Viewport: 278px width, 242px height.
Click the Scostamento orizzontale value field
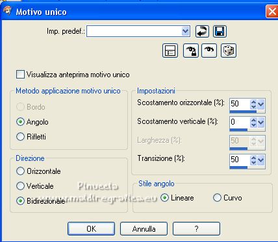click(240, 104)
